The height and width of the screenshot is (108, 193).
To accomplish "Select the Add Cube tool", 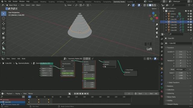I will point(4,53).
